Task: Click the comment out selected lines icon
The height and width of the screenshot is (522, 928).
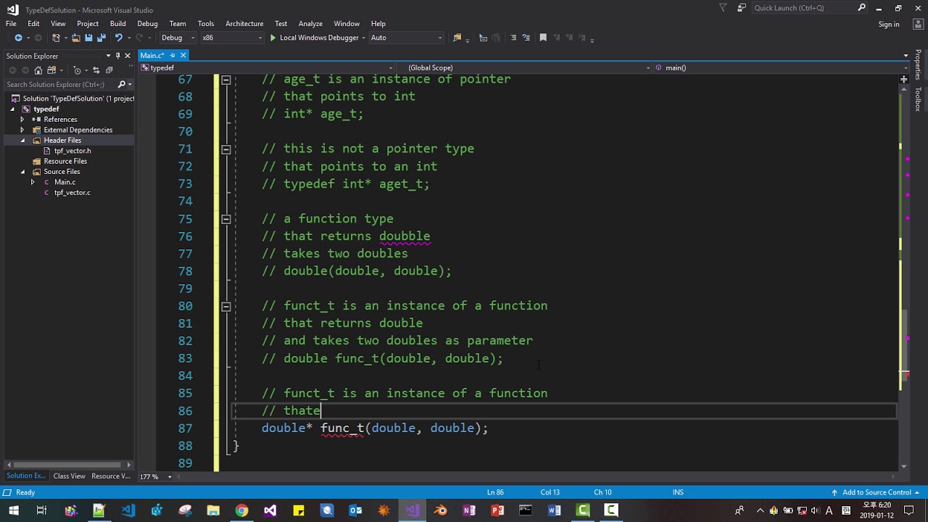Action: coord(513,38)
